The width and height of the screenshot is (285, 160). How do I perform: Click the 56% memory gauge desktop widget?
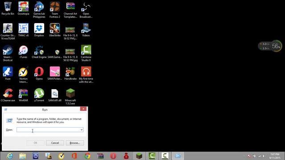276,46
